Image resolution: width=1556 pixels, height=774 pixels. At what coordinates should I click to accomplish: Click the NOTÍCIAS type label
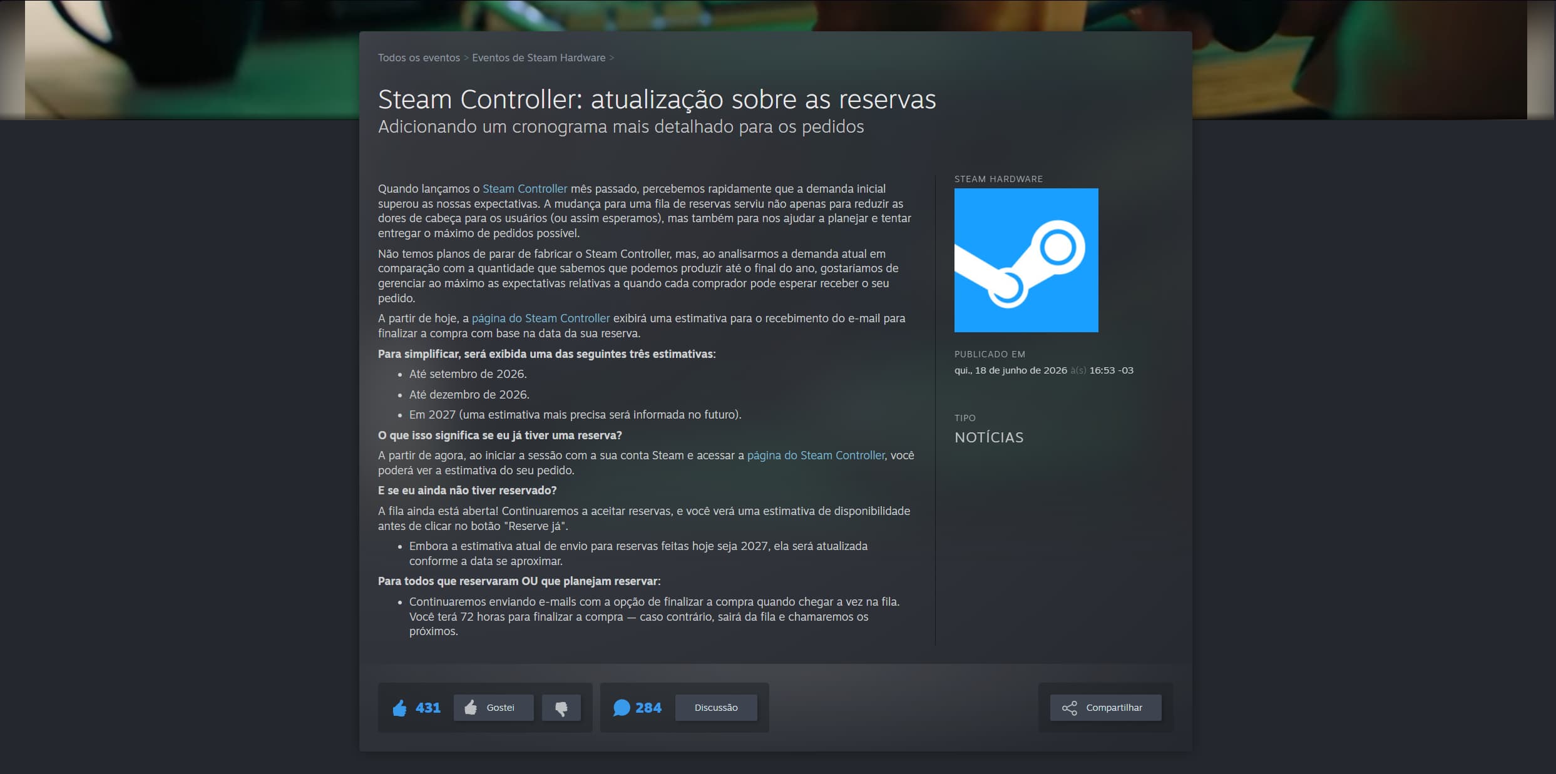tap(989, 437)
